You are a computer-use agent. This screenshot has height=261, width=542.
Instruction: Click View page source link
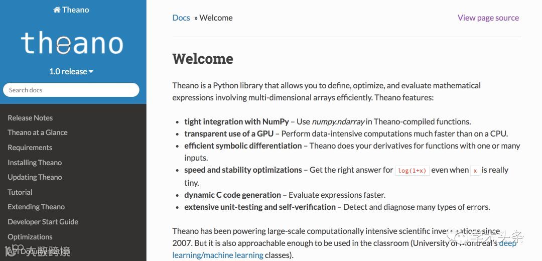point(488,18)
